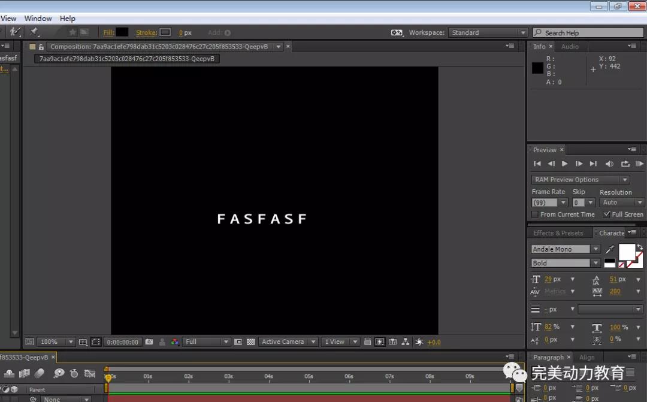Viewport: 647px width, 402px height.
Task: Toggle the transparency grid checkerboard icon
Action: point(251,342)
